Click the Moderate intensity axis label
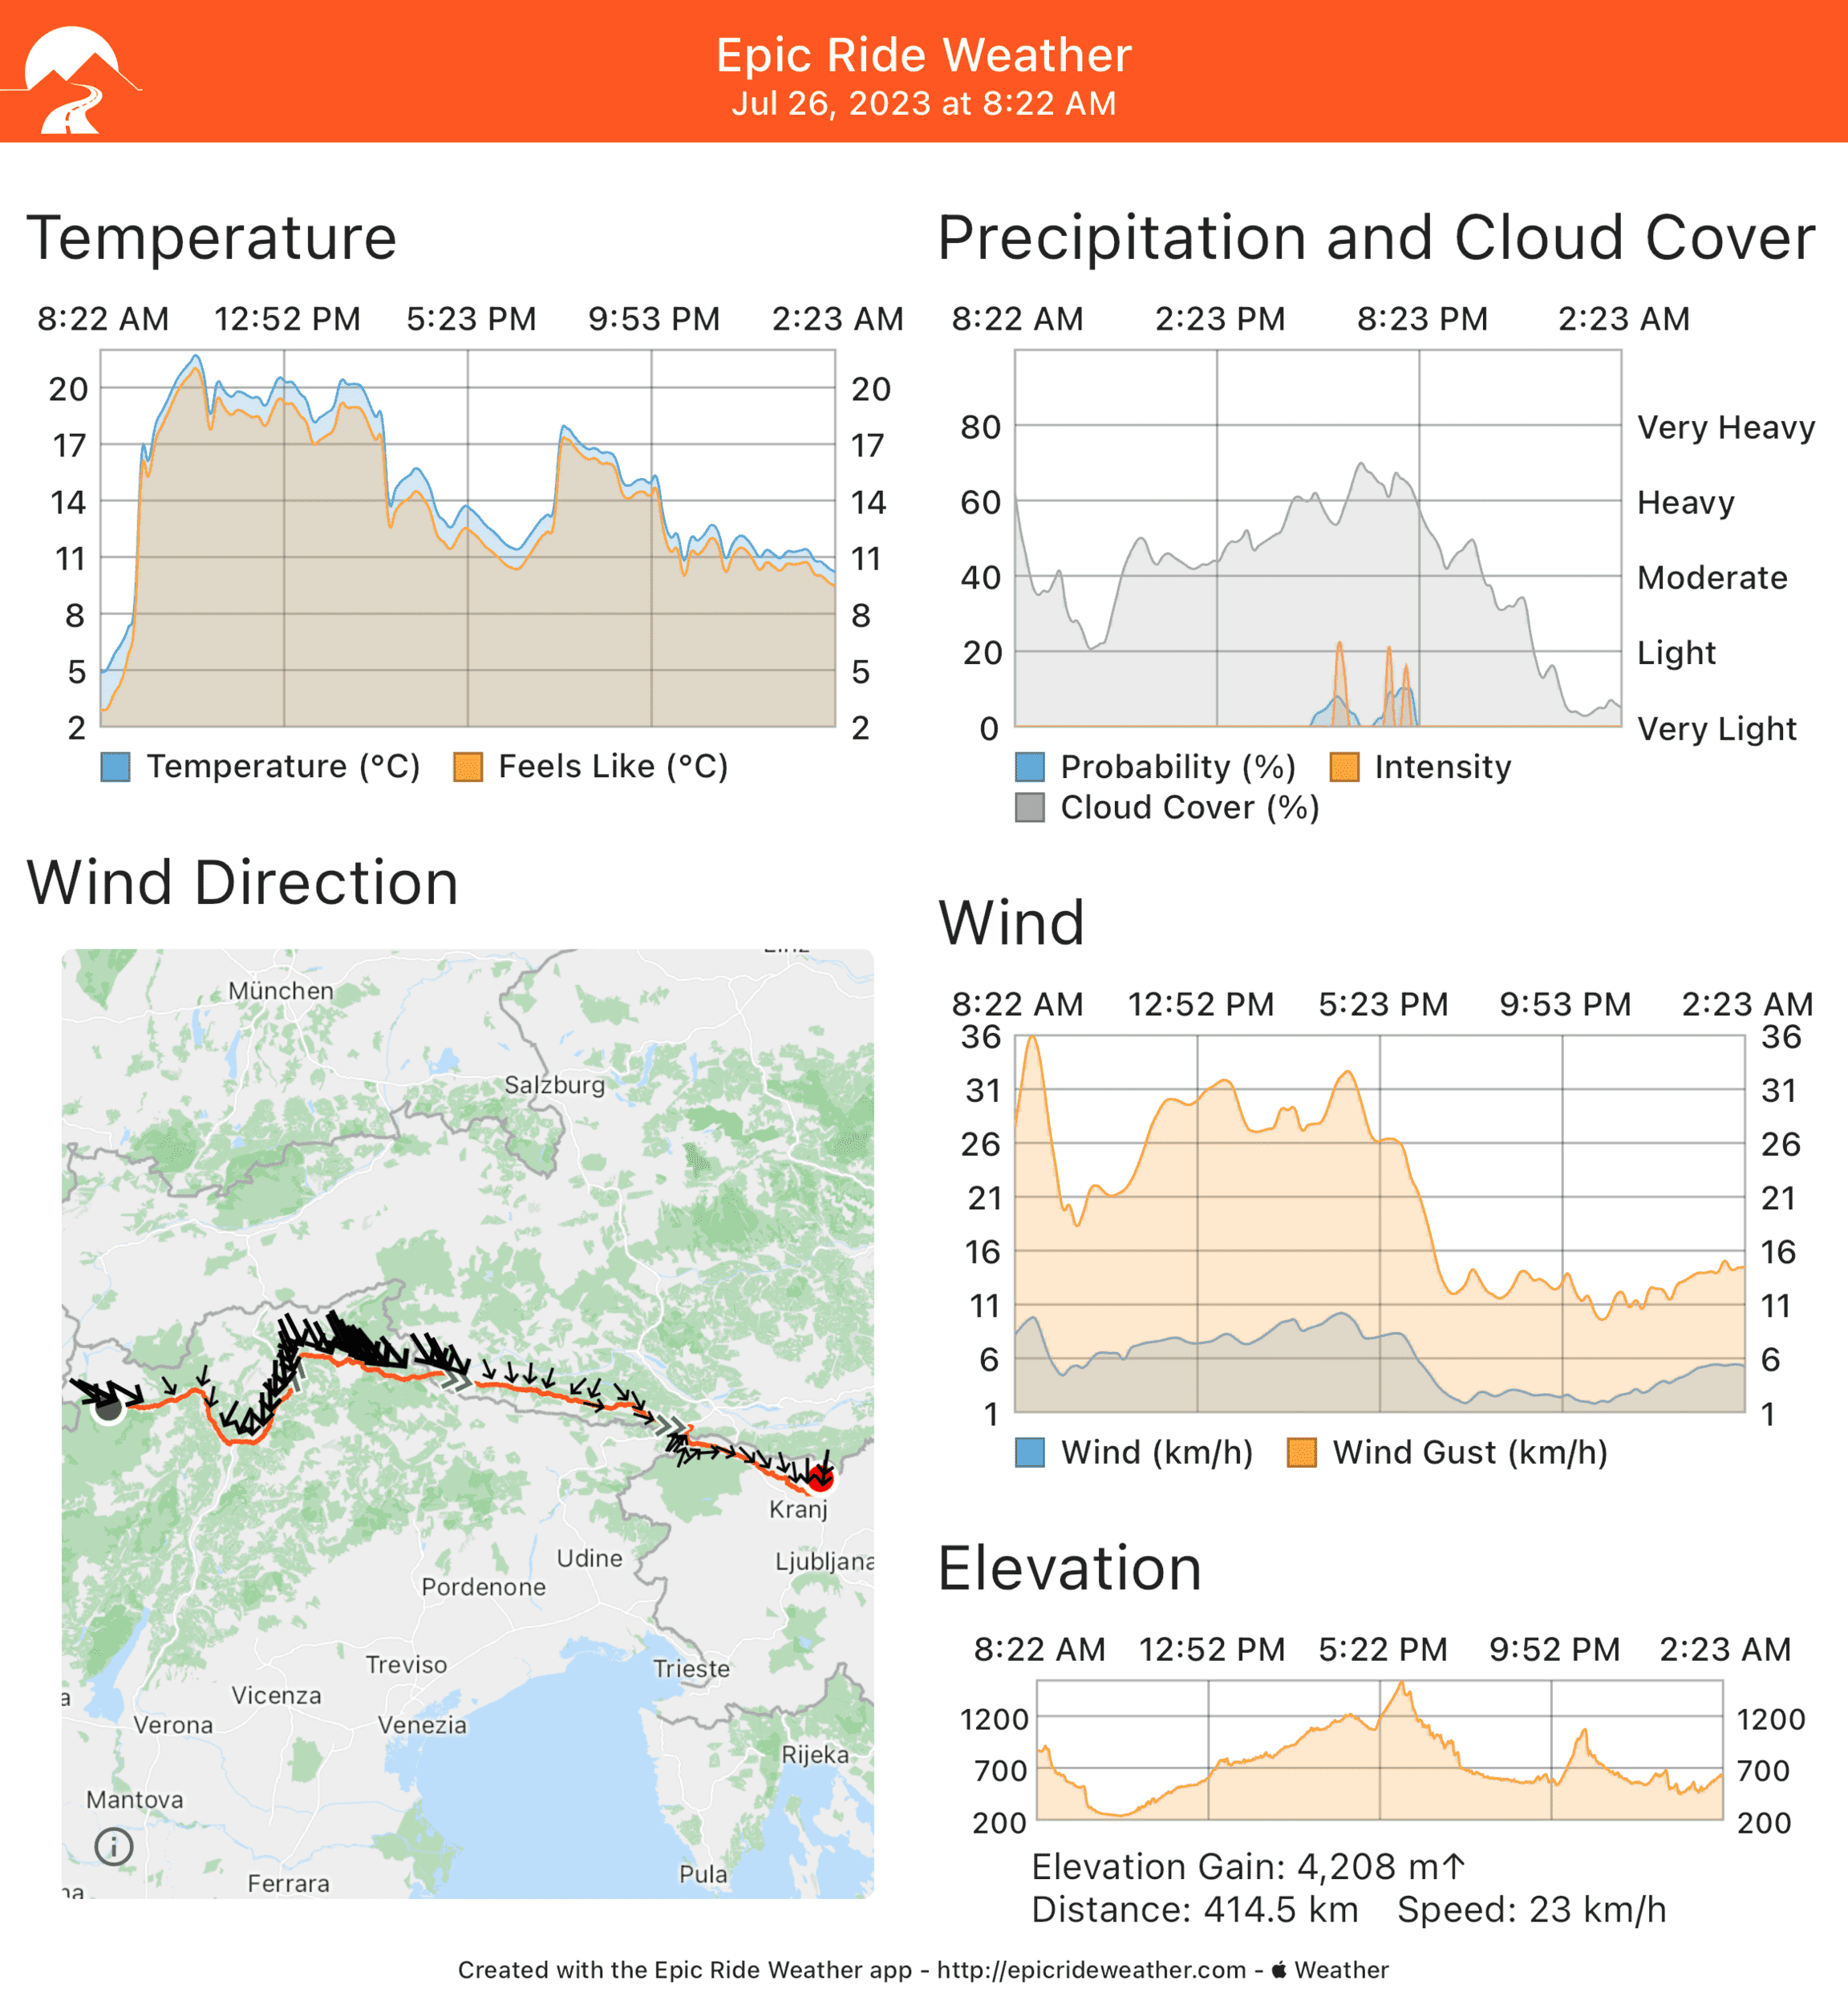This screenshot has width=1848, height=2005. (x=1713, y=578)
